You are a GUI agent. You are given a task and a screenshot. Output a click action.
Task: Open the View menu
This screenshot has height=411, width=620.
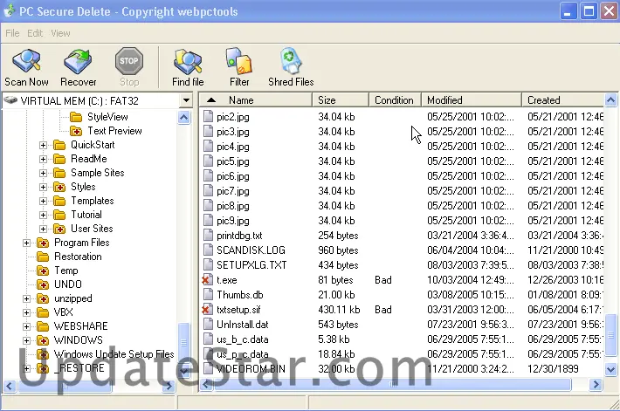point(60,33)
